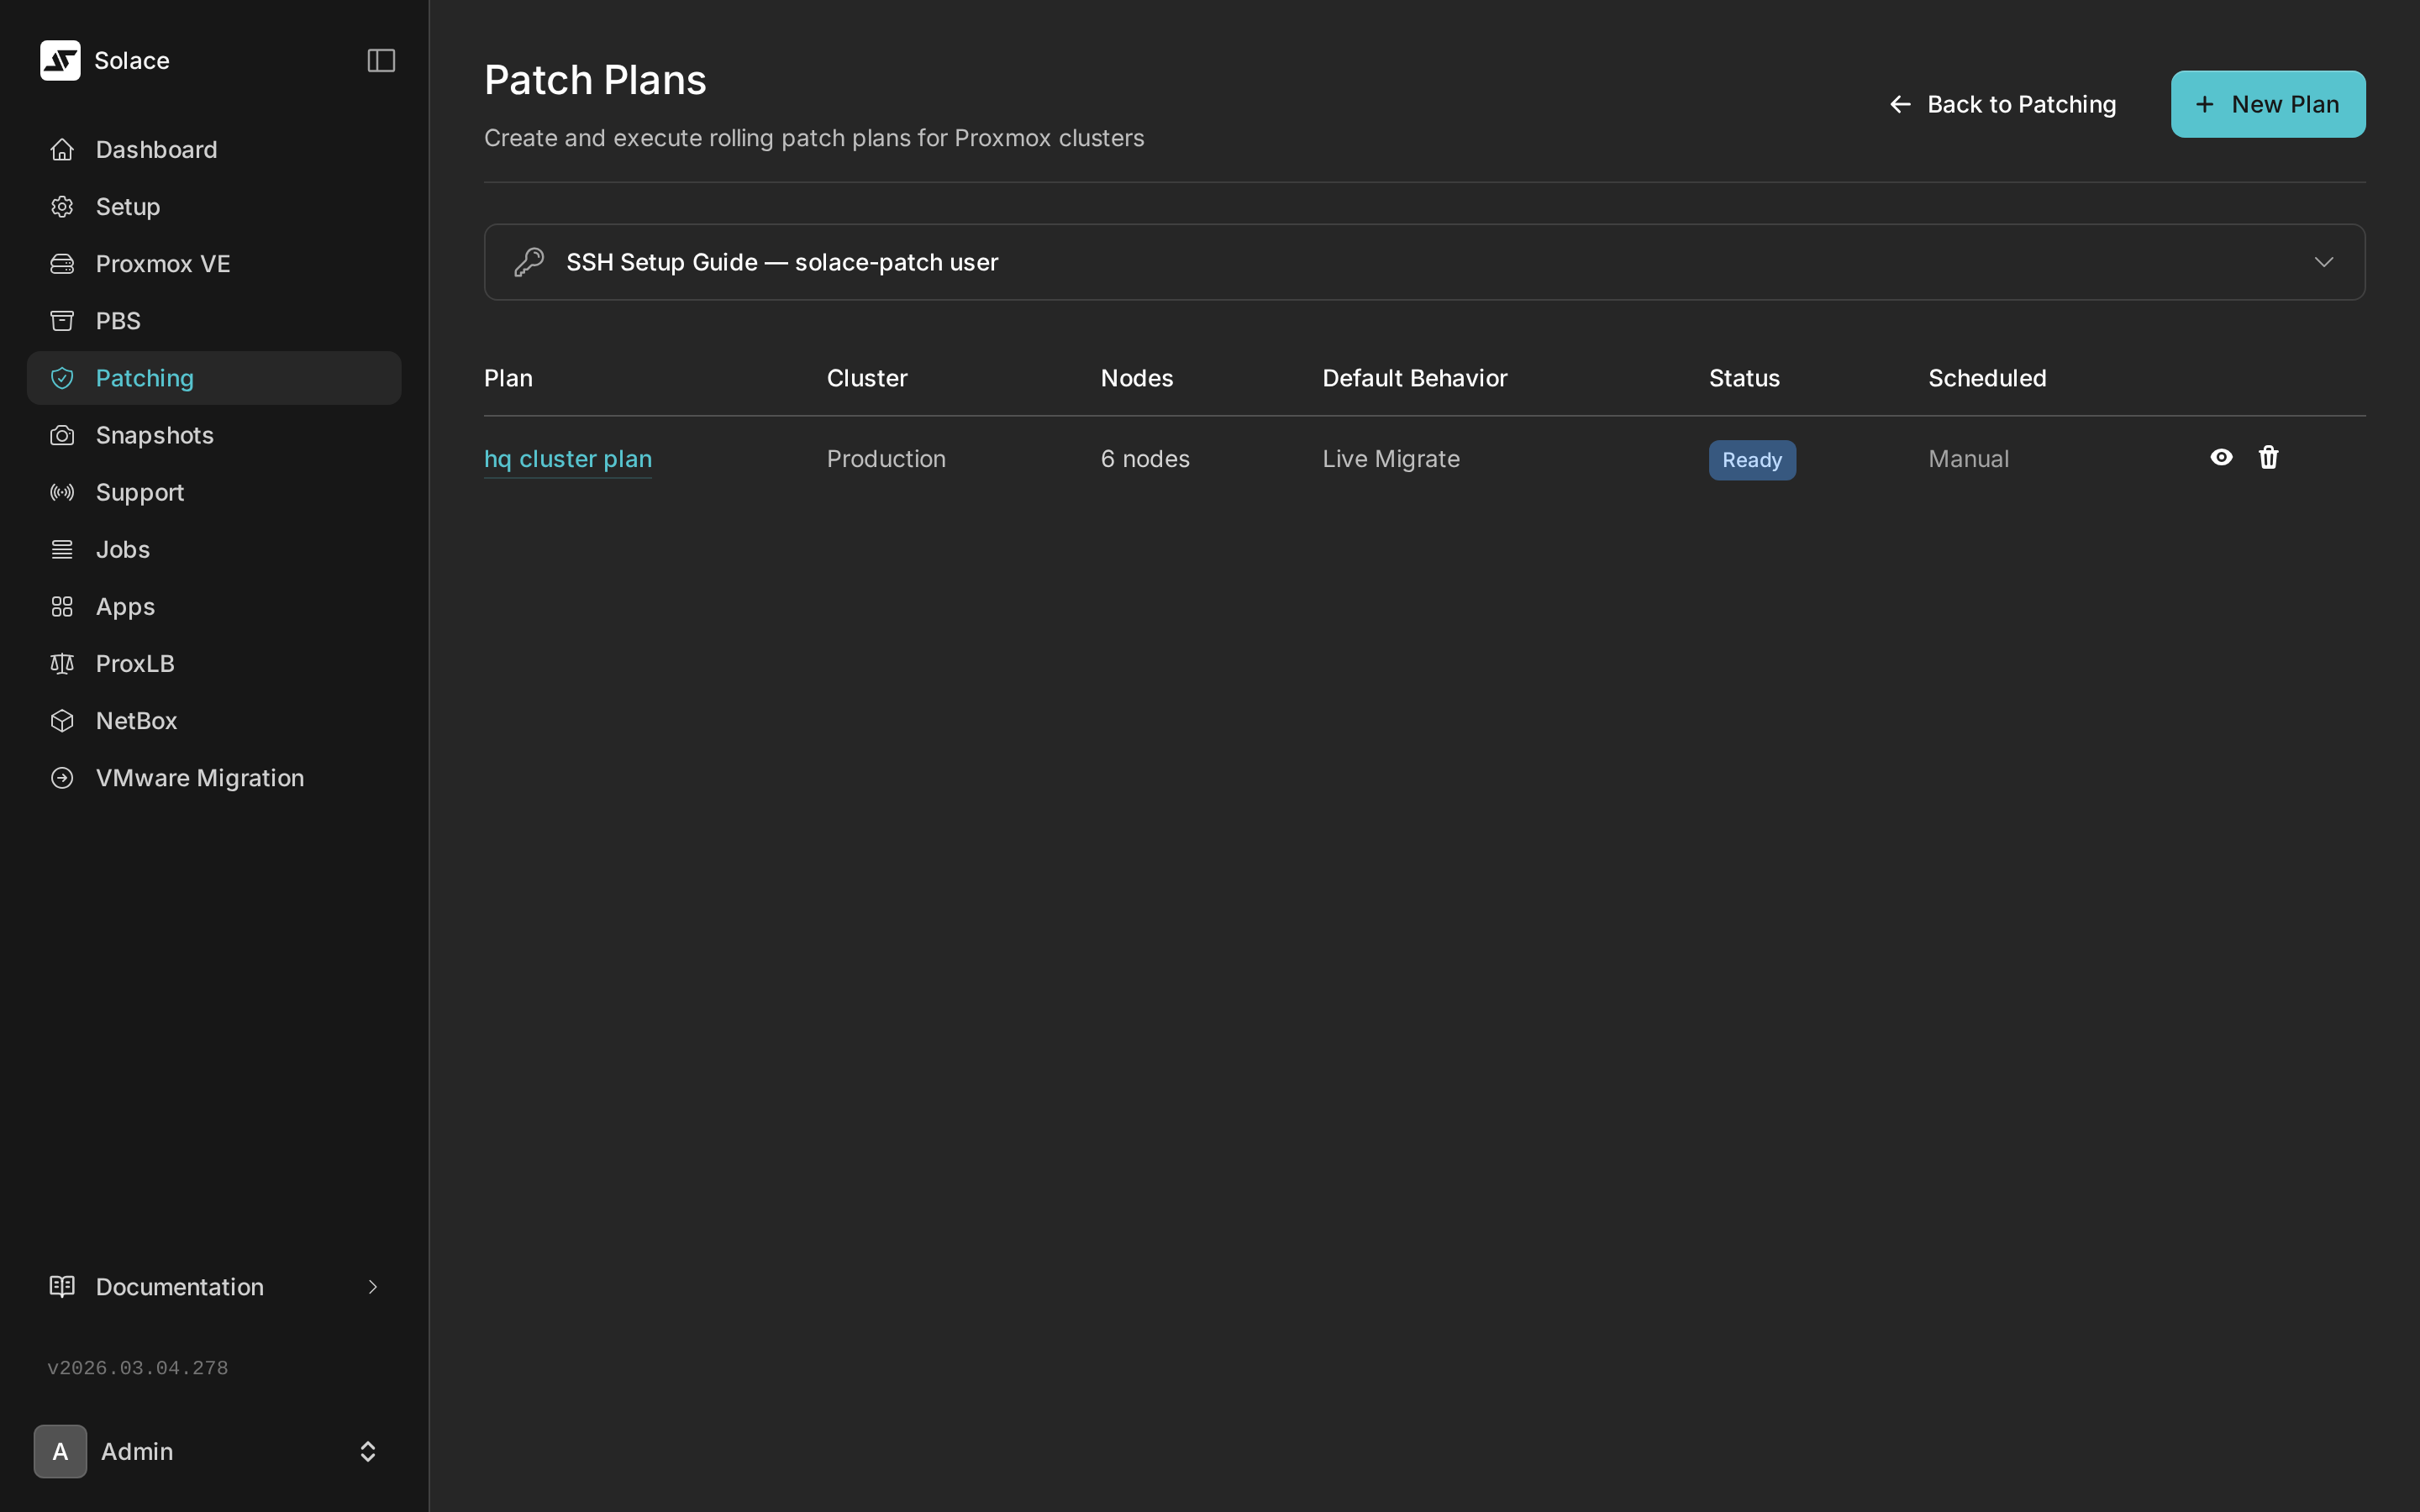Delete the hq cluster plan

click(2267, 457)
